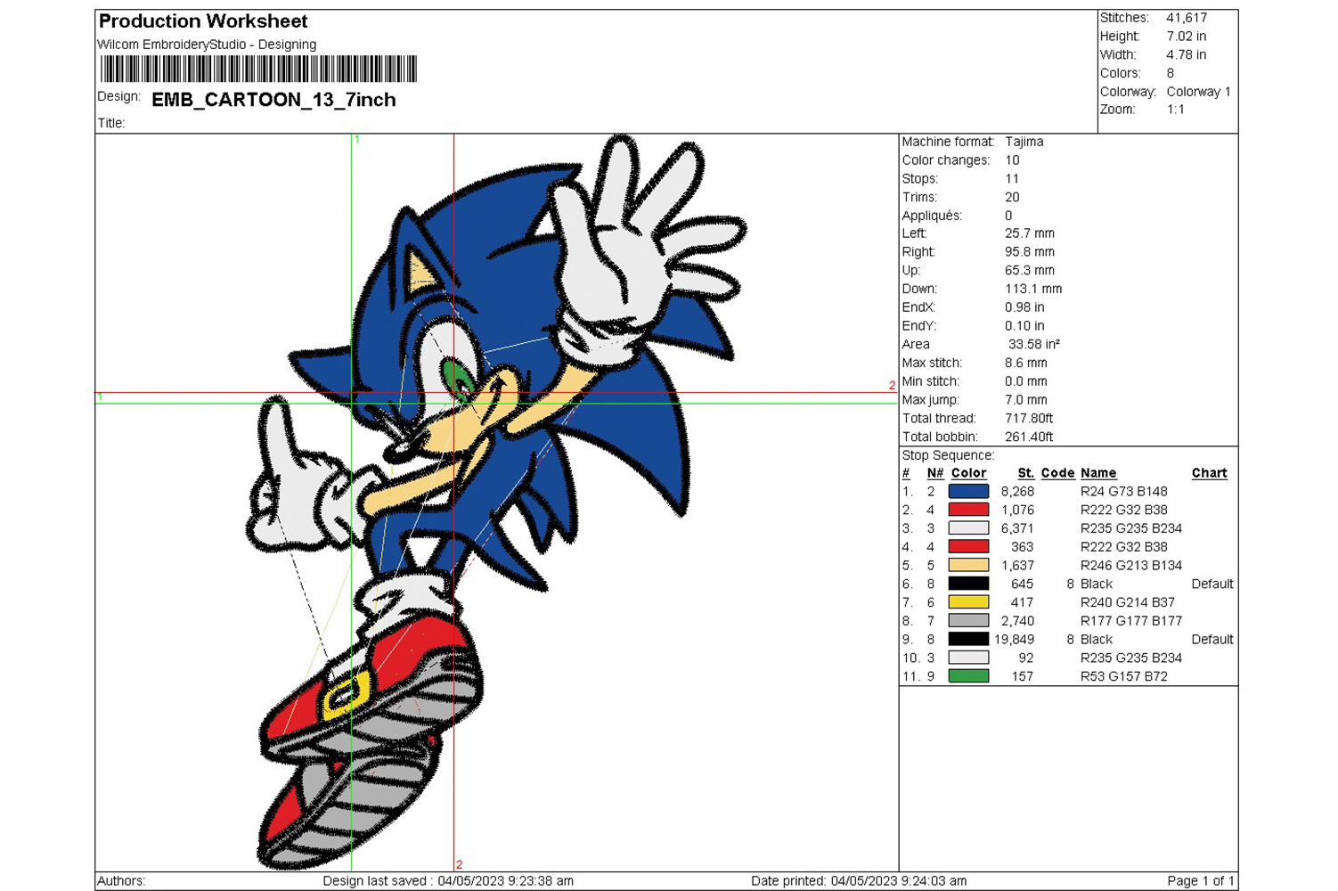Click the Page 1 of 1 label
1338x891 pixels.
[x=1201, y=881]
